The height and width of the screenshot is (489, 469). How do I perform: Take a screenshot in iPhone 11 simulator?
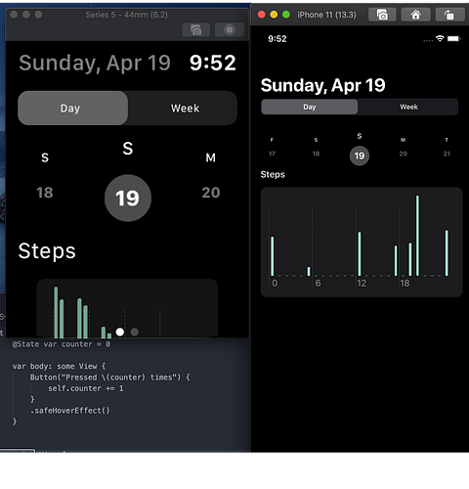(382, 15)
